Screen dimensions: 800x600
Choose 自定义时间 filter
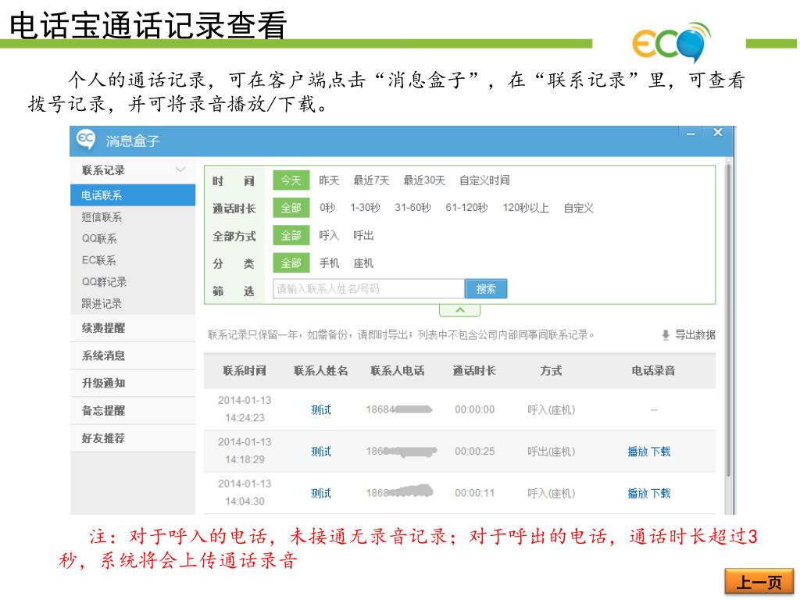(x=484, y=180)
